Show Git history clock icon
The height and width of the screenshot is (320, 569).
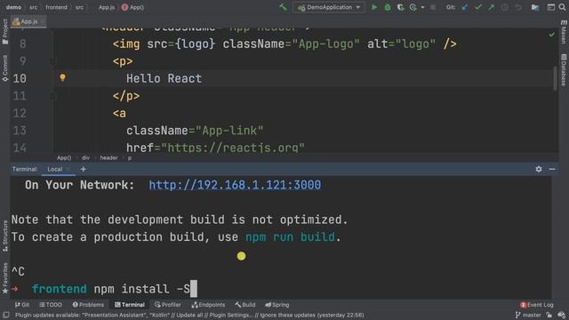[504, 7]
